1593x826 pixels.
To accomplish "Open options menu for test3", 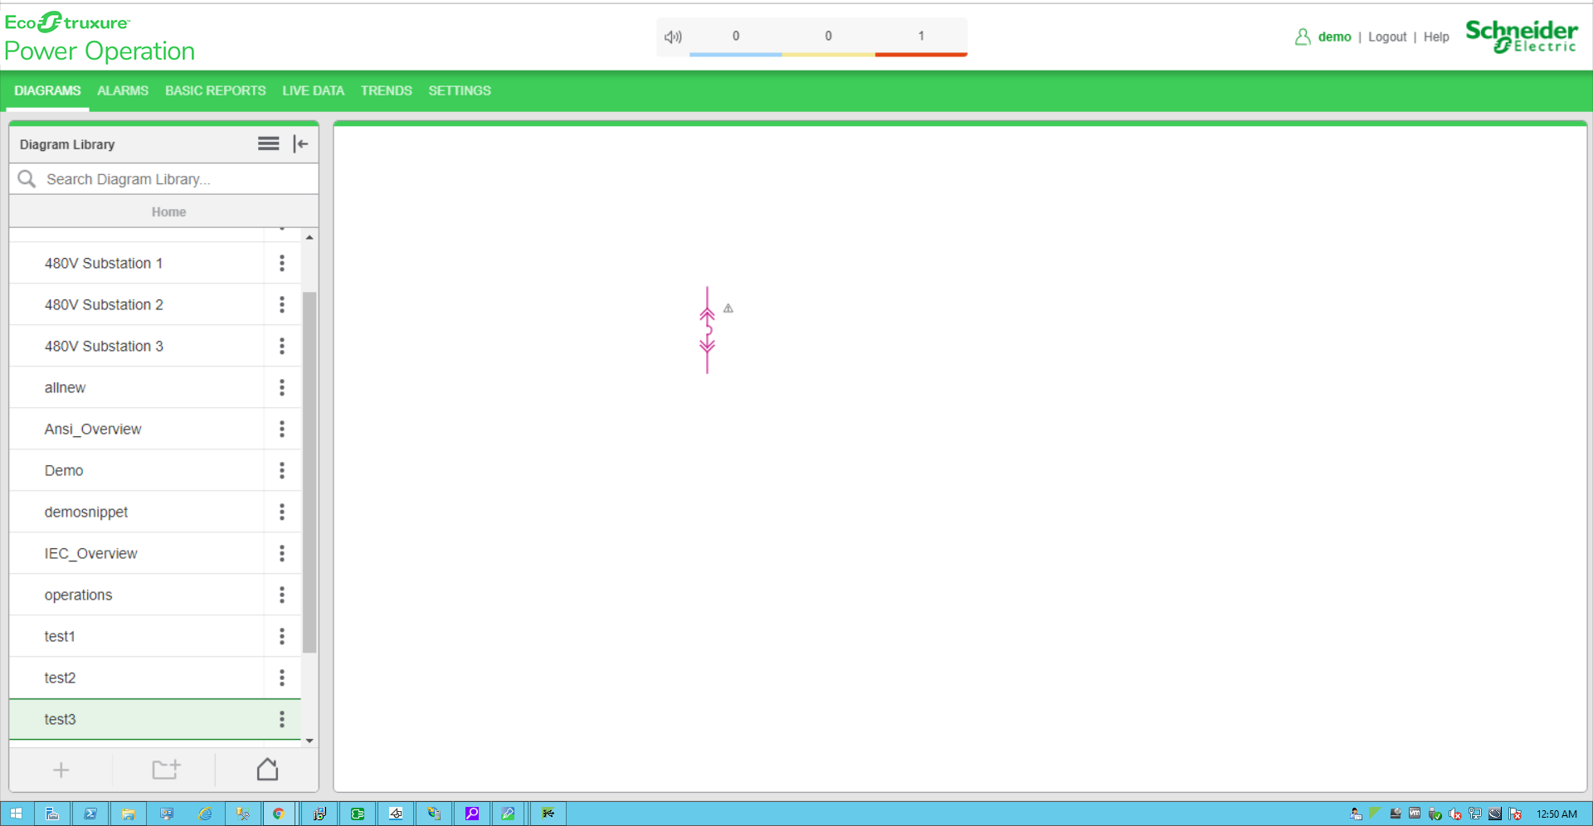I will click(x=282, y=719).
